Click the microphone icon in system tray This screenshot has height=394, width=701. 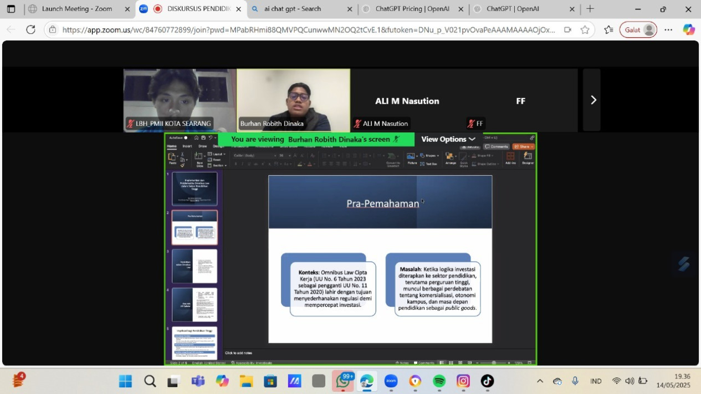click(x=575, y=381)
